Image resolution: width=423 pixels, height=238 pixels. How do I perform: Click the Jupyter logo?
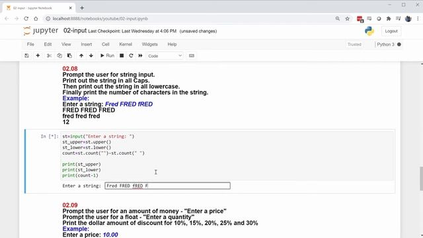[x=41, y=31]
